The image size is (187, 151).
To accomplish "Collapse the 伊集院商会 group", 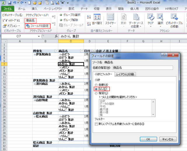I will click(x=35, y=55).
